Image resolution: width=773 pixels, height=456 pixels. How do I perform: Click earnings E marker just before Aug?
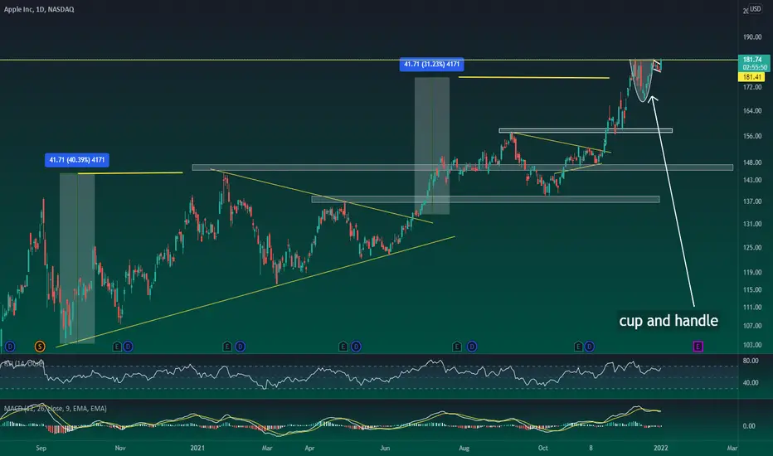[456, 347]
